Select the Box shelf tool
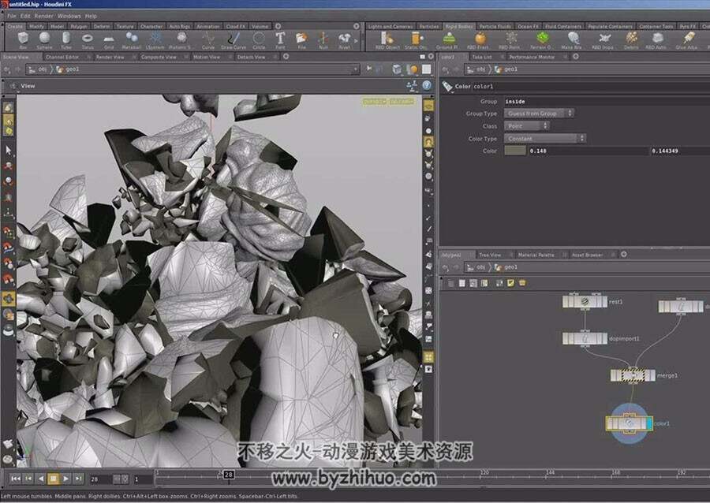This screenshot has height=503, width=710. coord(23,39)
